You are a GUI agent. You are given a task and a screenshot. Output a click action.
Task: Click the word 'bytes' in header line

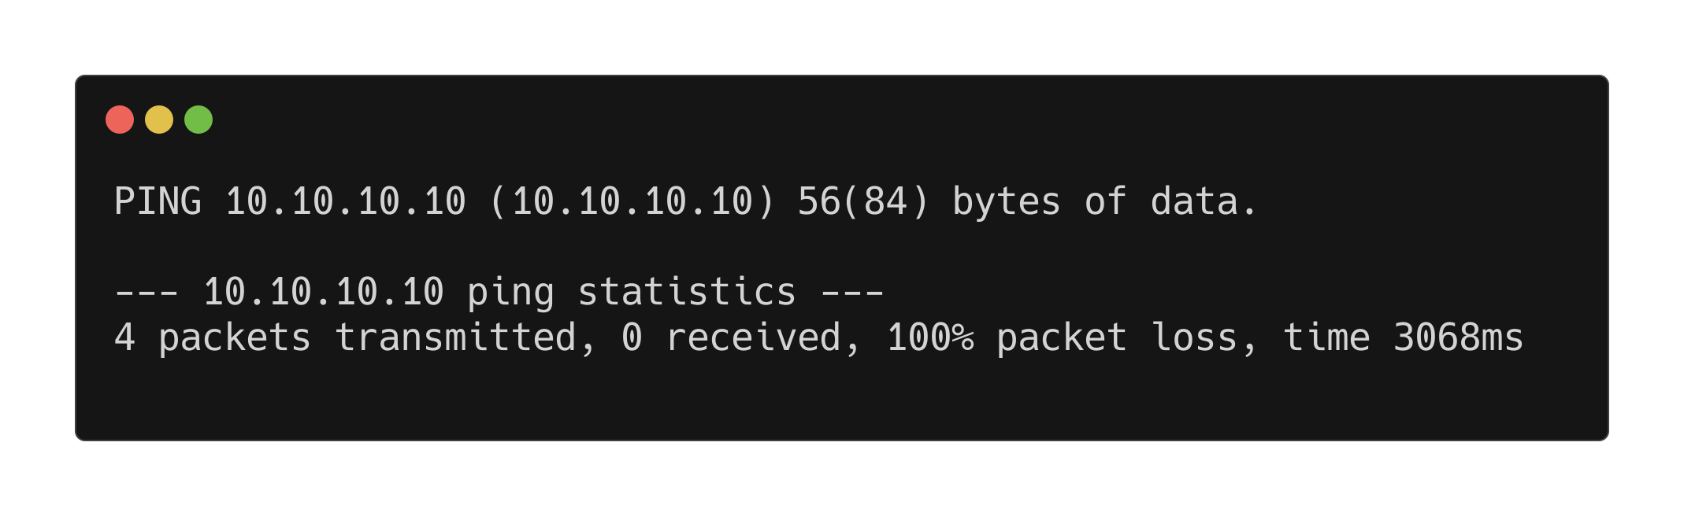click(x=1006, y=201)
